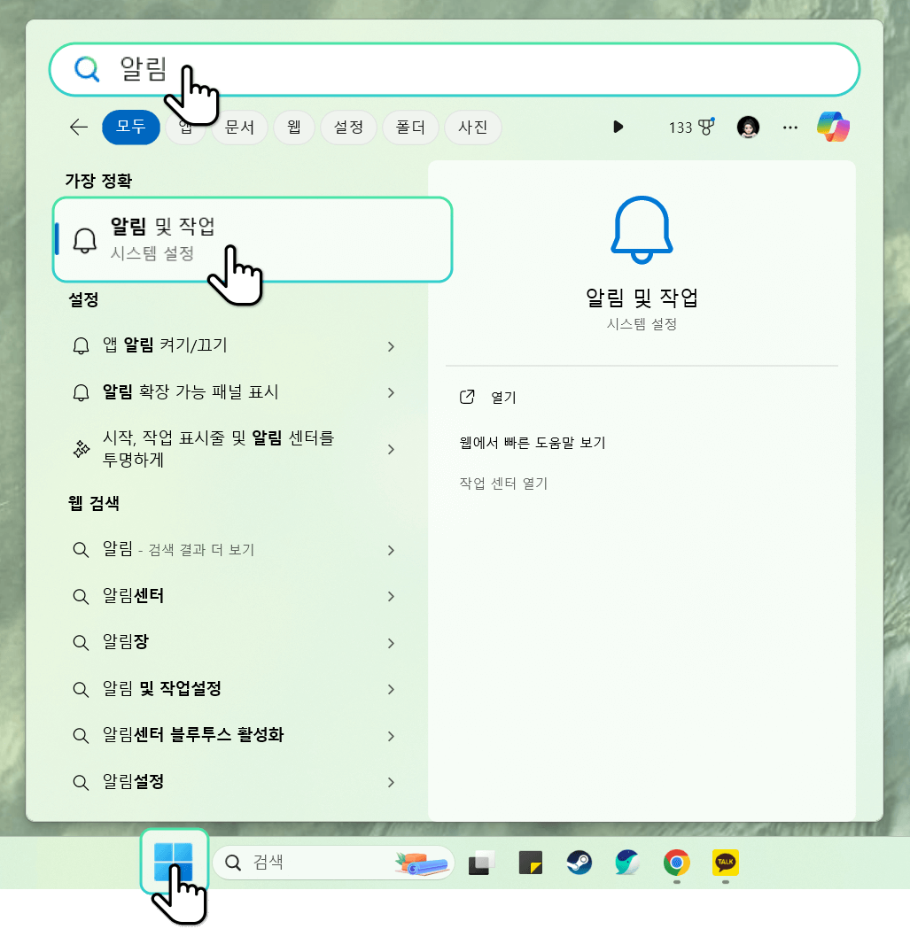Open Chrome from the taskbar
Viewport: 910px width, 929px height.
coord(676,862)
